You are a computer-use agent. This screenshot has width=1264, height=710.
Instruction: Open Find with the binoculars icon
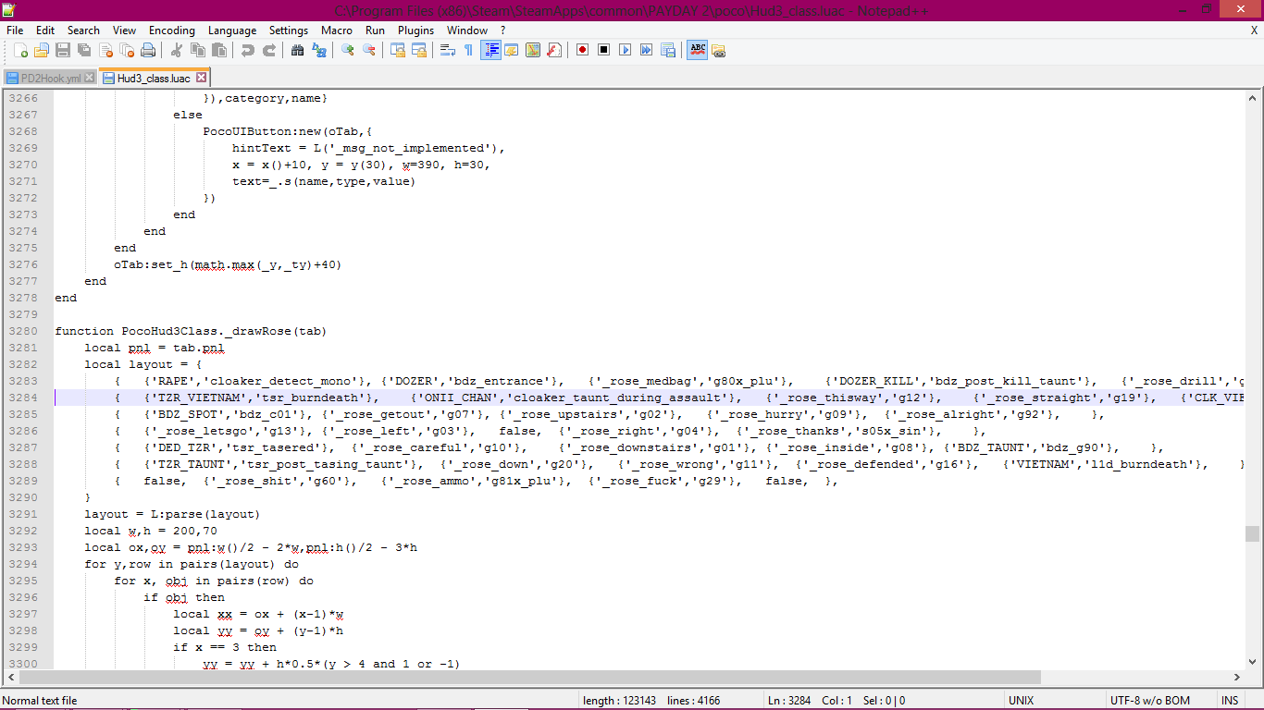297,50
